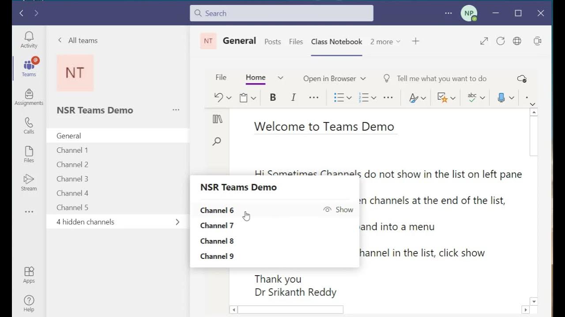The height and width of the screenshot is (317, 565).
Task: Click the Dictate microphone icon
Action: 501,98
